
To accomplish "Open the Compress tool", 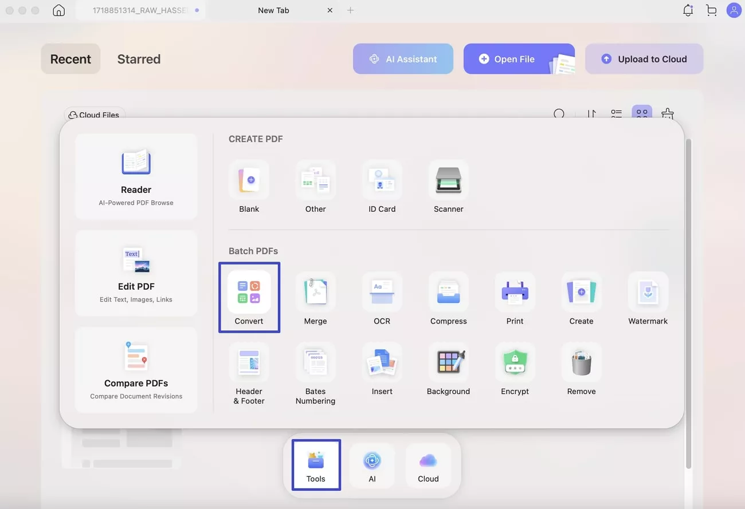I will 448,293.
